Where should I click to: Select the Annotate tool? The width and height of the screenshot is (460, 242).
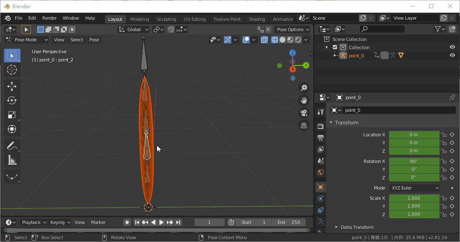tap(12, 146)
